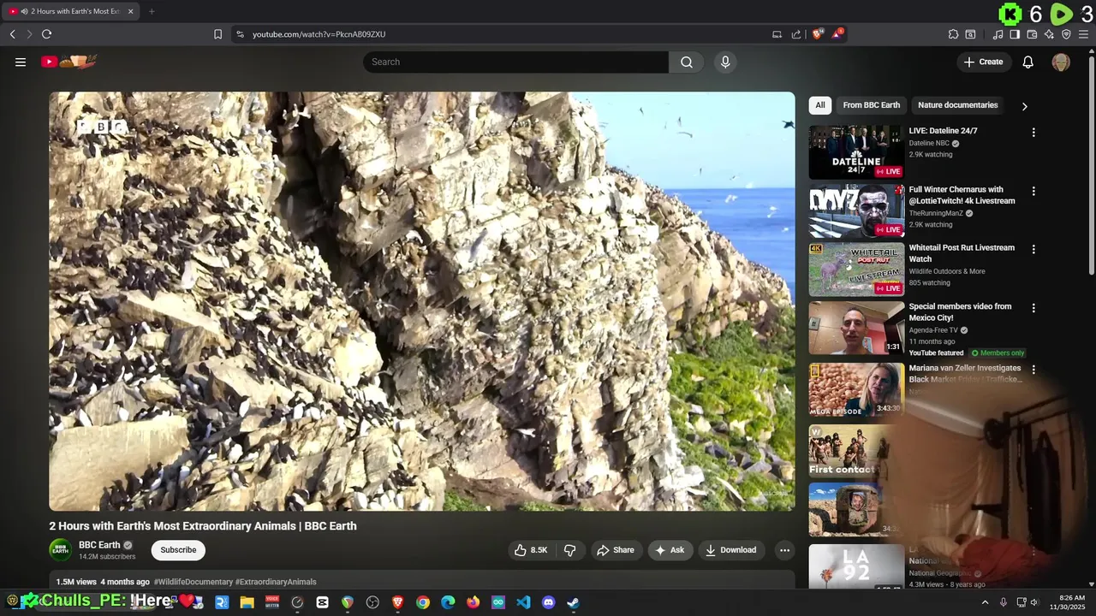Dislike the video with thumbs down
Screen dimensions: 1096x616
tap(569, 550)
